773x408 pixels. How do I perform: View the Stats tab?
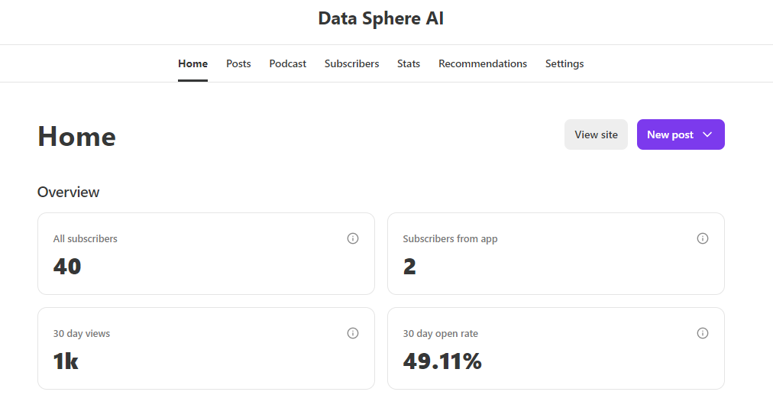409,63
